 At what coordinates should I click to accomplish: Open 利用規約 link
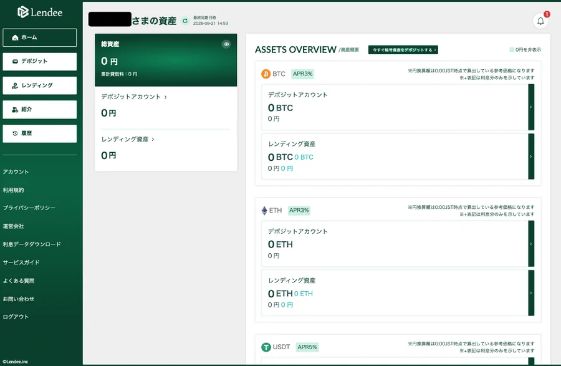tap(13, 190)
